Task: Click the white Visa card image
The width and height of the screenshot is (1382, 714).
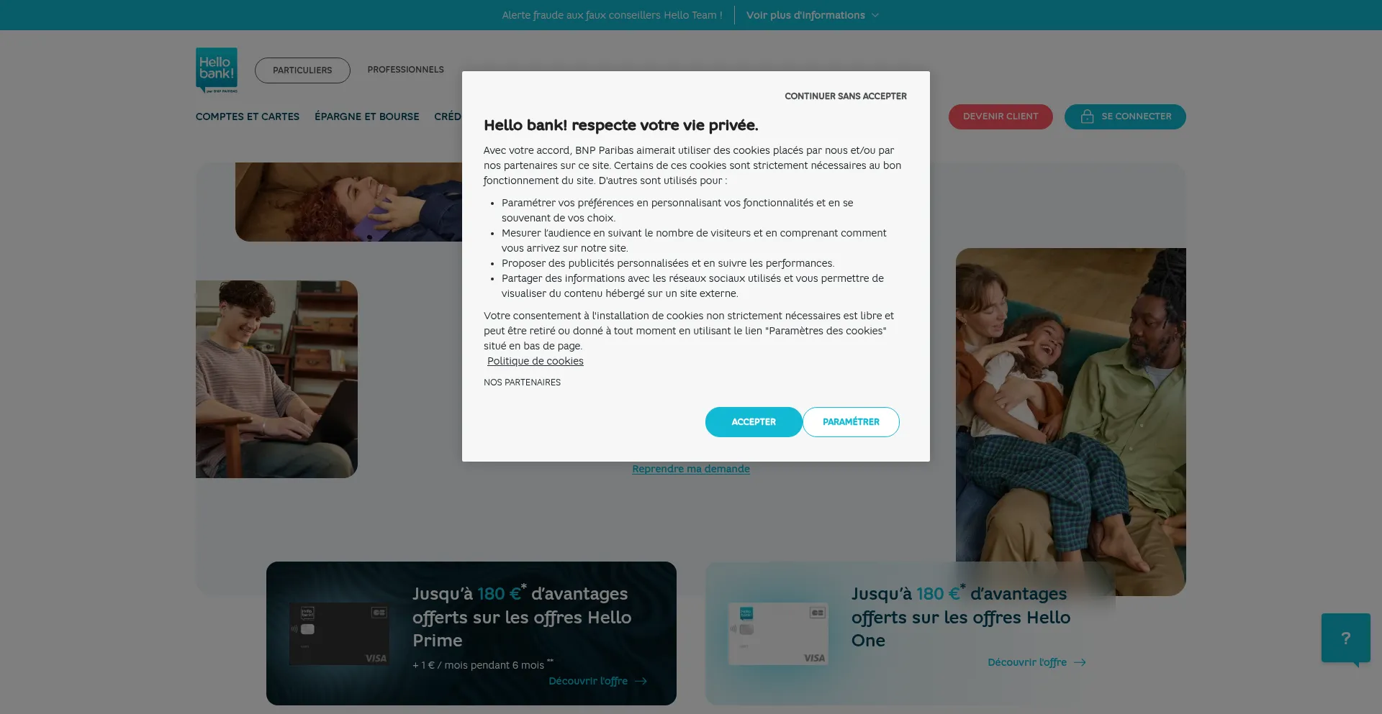Action: pyautogui.click(x=778, y=633)
